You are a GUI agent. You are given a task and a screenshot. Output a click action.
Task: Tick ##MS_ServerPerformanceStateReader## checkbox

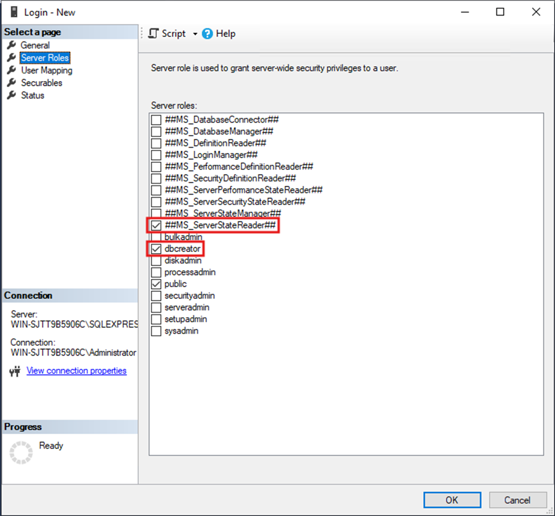(x=156, y=190)
